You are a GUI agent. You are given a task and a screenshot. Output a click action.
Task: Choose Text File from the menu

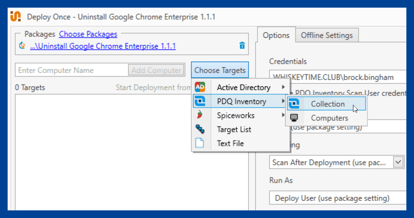tap(241, 143)
